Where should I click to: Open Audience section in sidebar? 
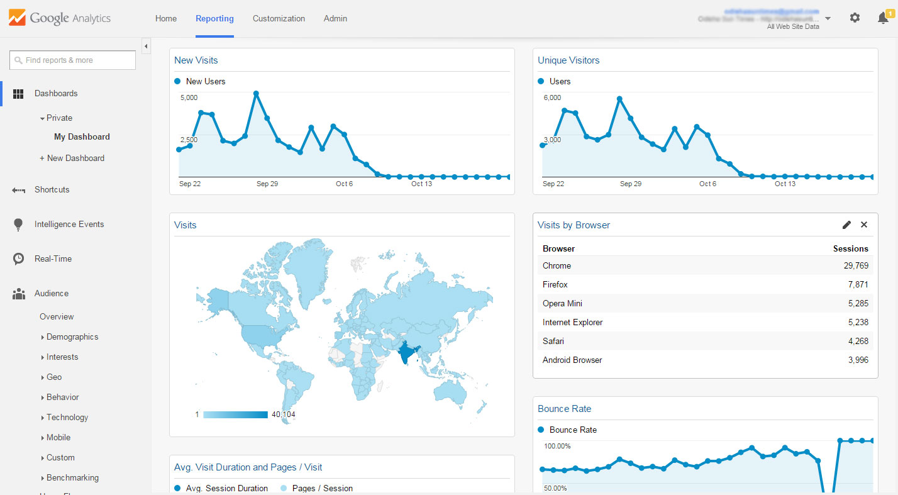click(x=52, y=294)
